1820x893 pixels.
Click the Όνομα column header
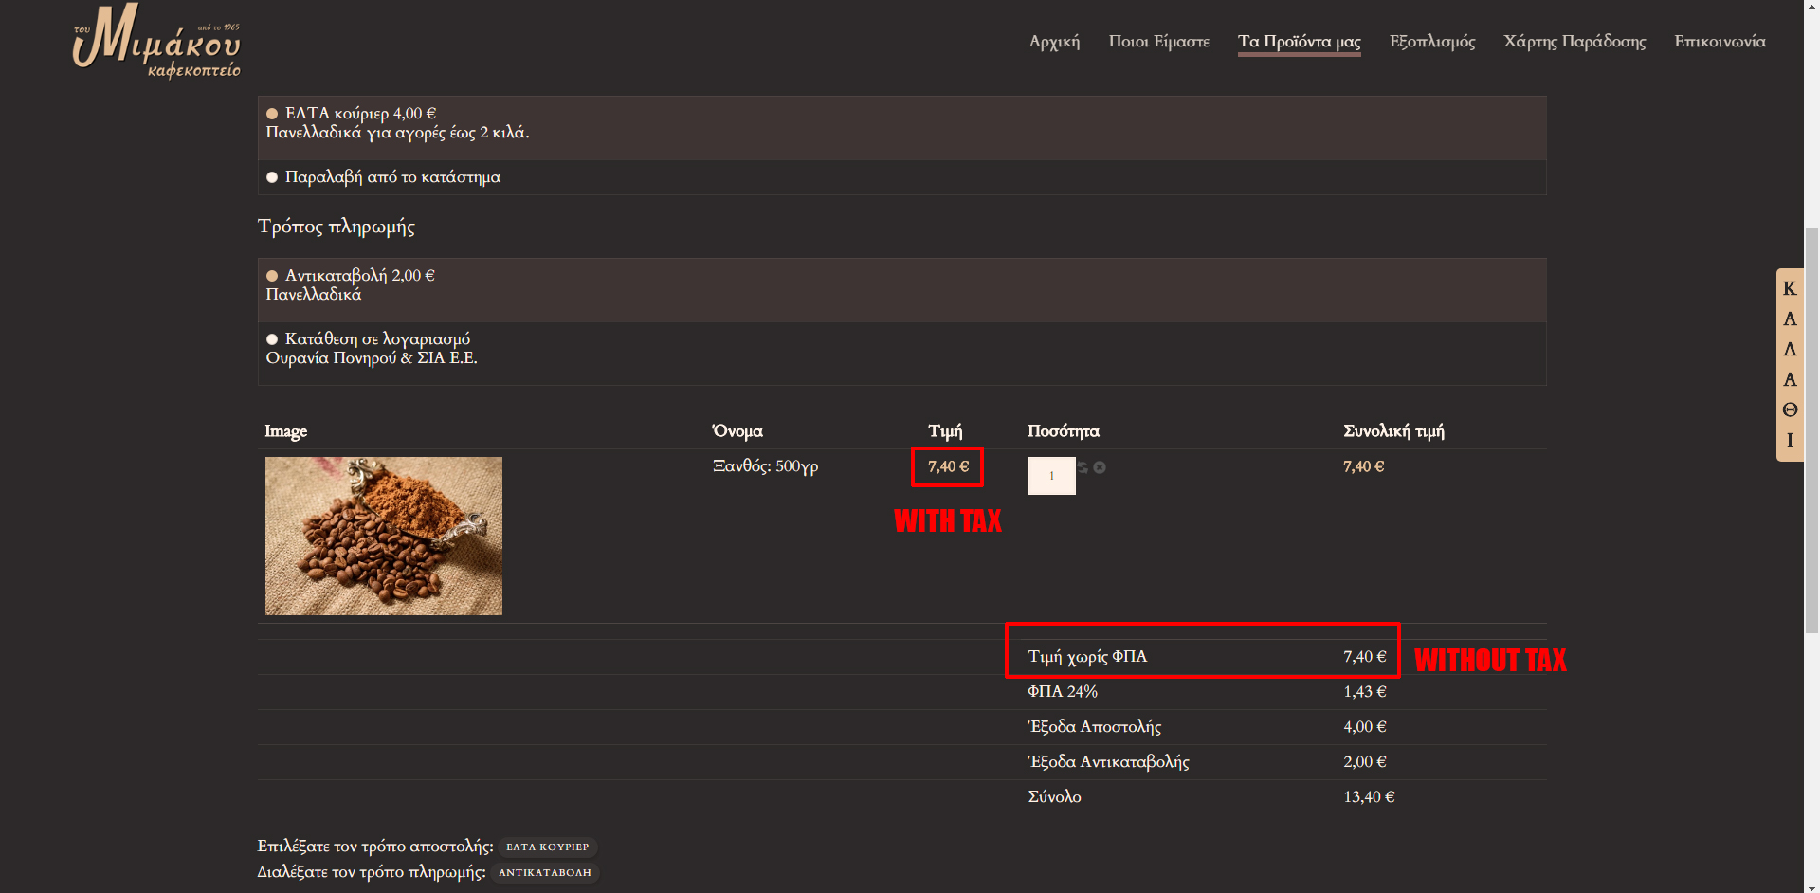tap(737, 431)
